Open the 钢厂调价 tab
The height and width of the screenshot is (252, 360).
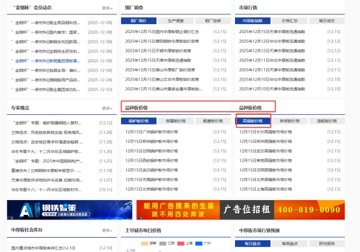[139, 21]
